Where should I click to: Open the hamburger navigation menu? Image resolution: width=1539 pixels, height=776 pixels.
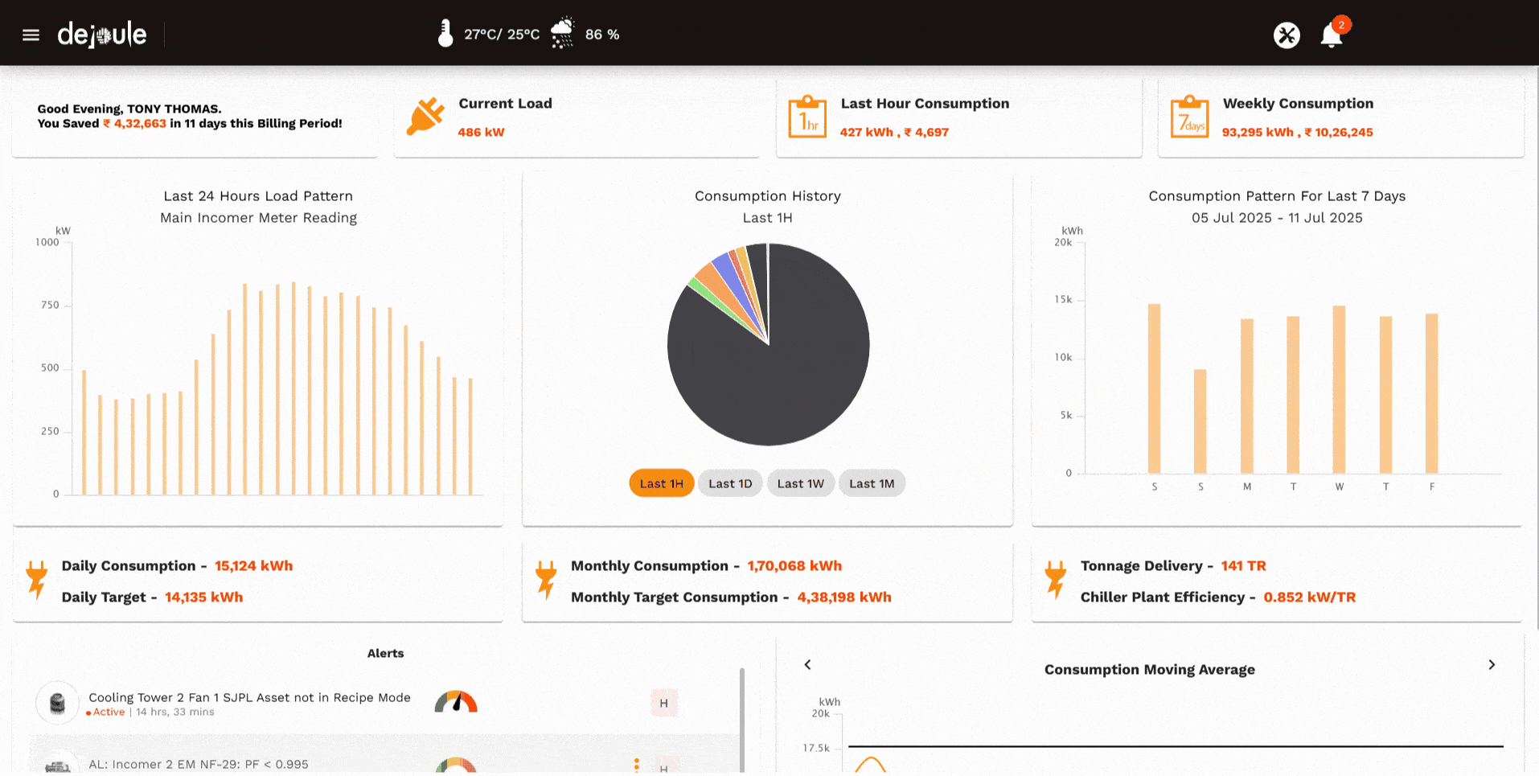pyautogui.click(x=31, y=35)
